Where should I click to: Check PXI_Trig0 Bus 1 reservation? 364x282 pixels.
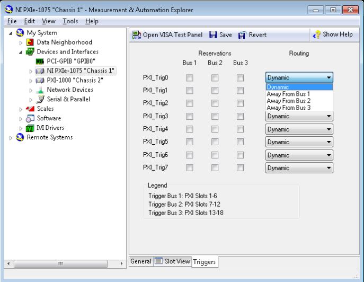click(190, 78)
